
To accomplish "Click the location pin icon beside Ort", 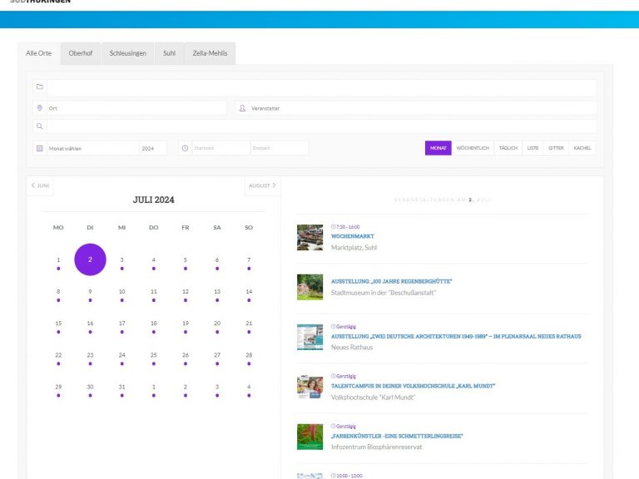I will point(39,108).
